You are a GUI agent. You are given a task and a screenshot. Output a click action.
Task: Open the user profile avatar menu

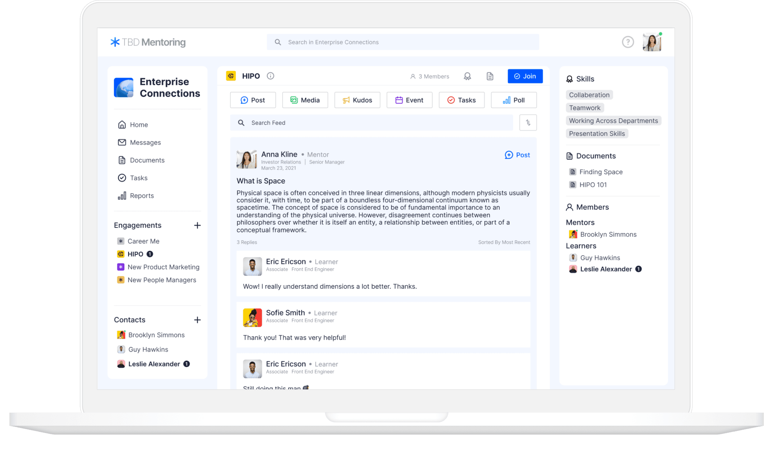click(x=652, y=42)
